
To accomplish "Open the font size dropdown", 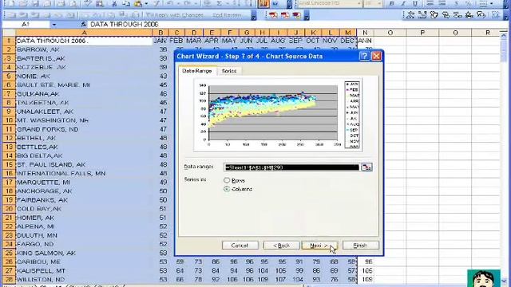I will (379, 3).
